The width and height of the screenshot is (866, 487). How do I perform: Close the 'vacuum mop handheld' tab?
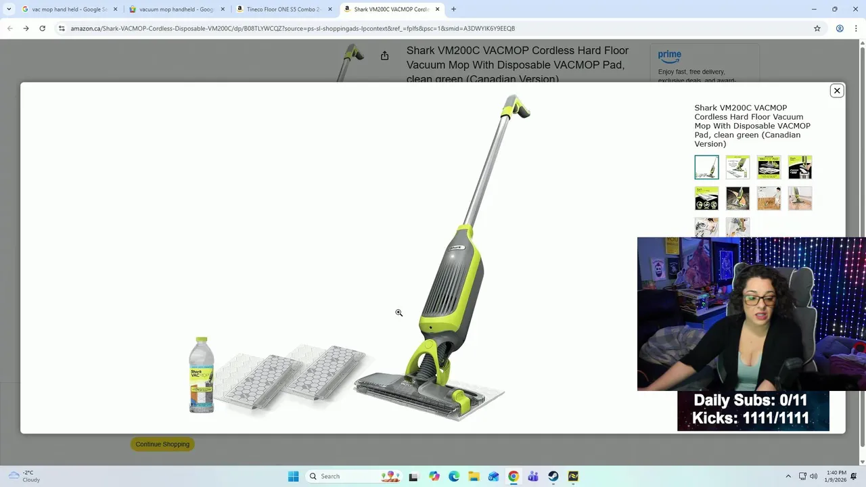(x=223, y=9)
